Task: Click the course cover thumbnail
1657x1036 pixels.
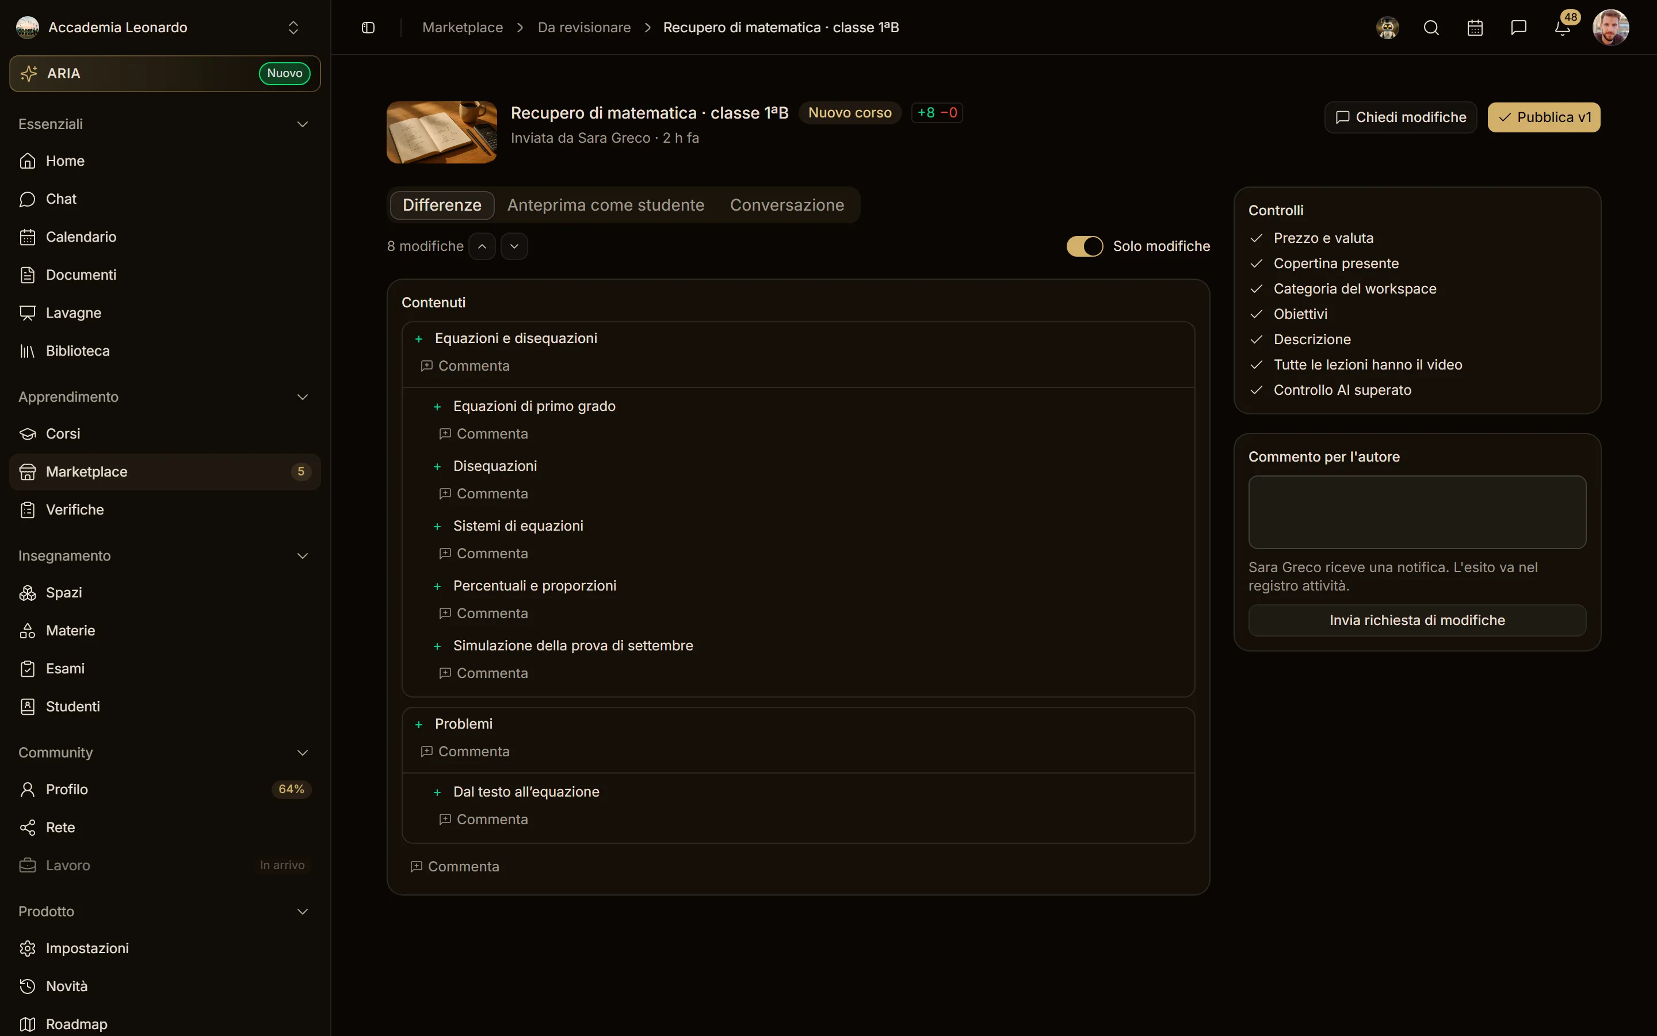Action: tap(442, 132)
